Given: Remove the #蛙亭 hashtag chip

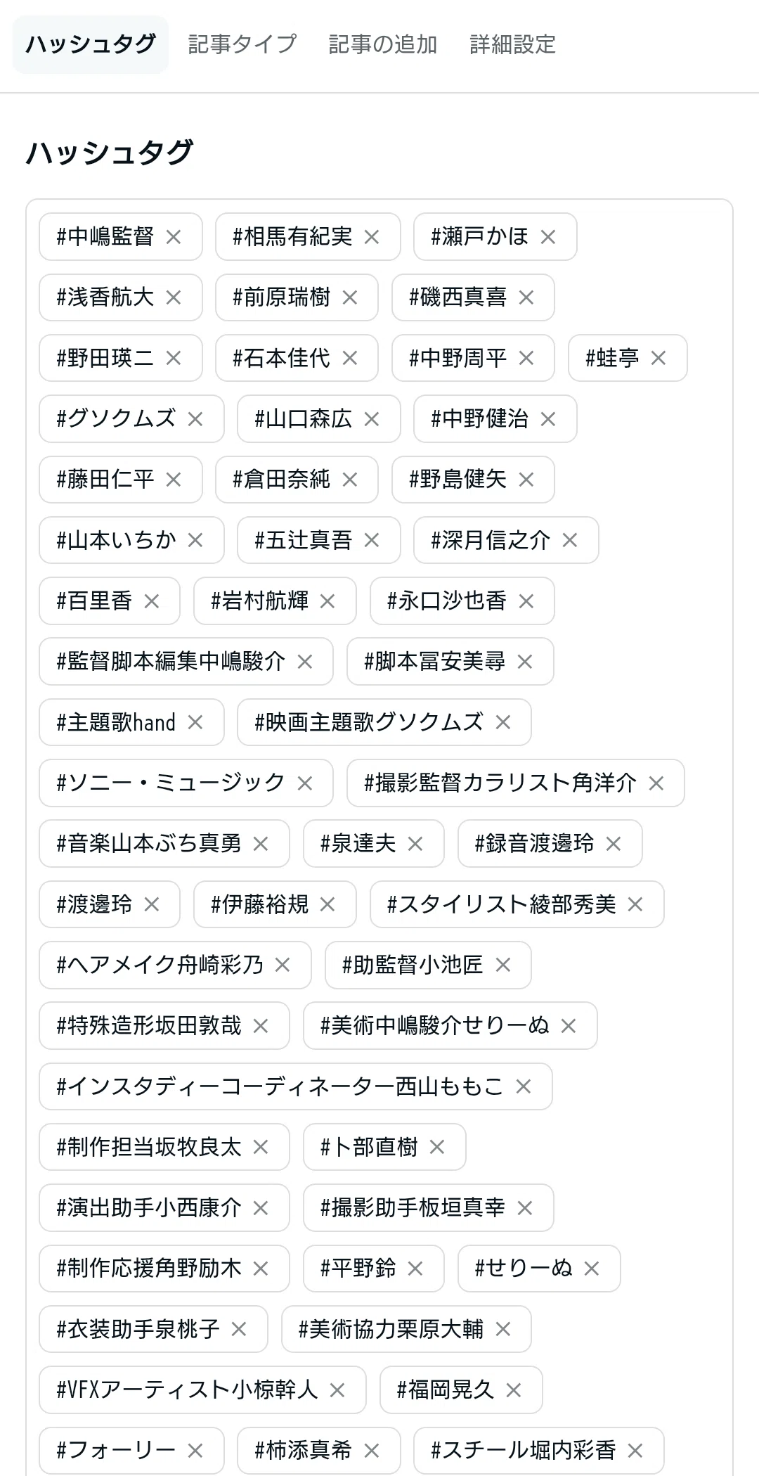Looking at the screenshot, I should (x=658, y=358).
